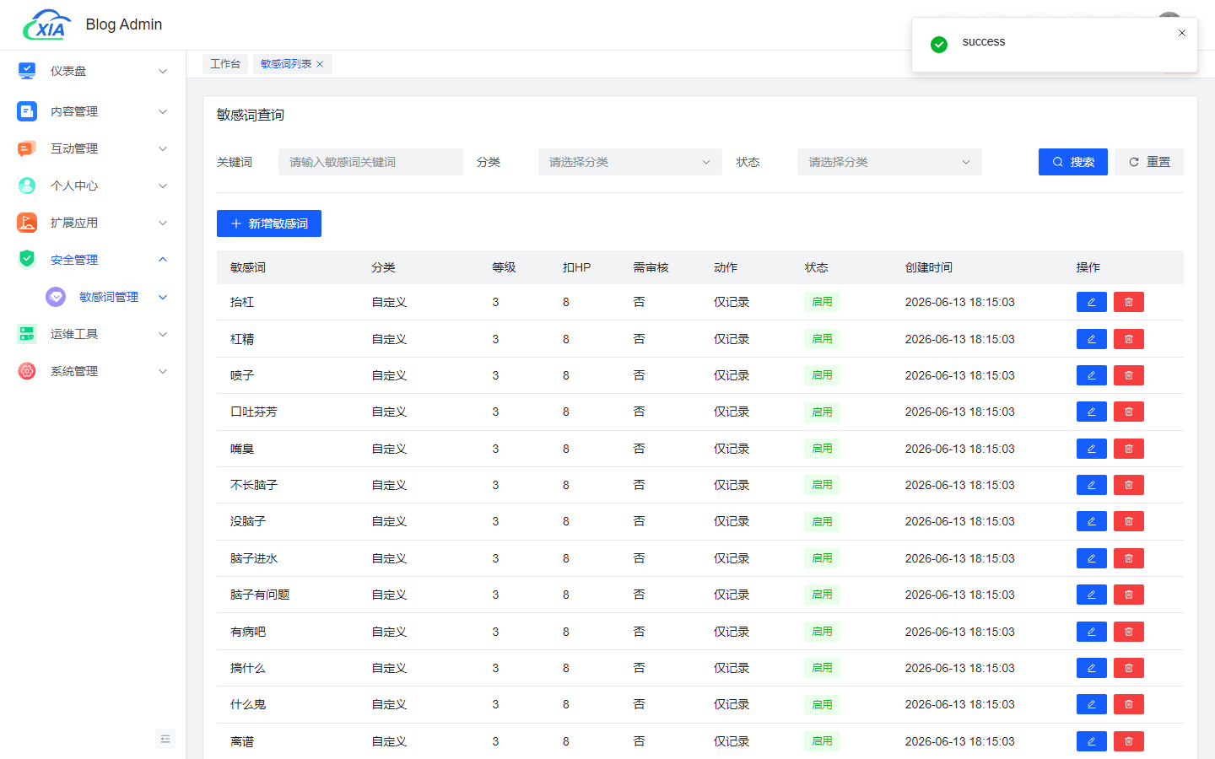Viewport: 1215px width, 759px height.
Task: Edit the 嘴臭 row
Action: pyautogui.click(x=1091, y=449)
